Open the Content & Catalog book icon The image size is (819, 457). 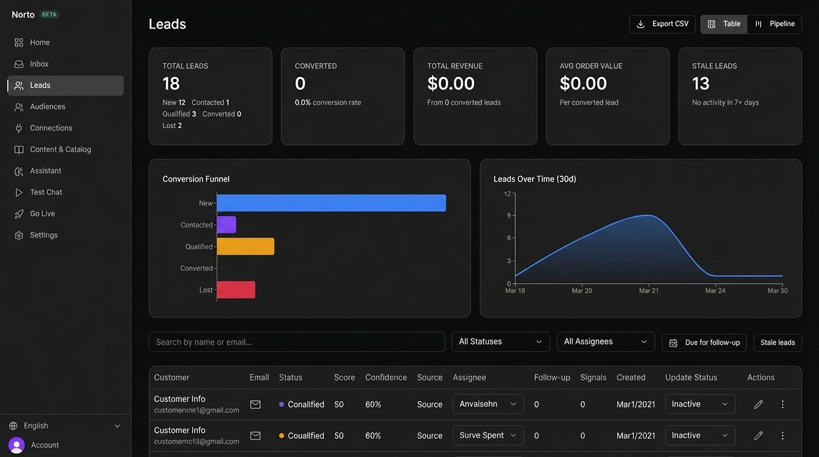[x=19, y=149]
